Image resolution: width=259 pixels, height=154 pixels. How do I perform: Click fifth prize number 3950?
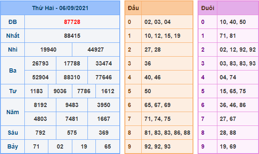click(x=104, y=105)
